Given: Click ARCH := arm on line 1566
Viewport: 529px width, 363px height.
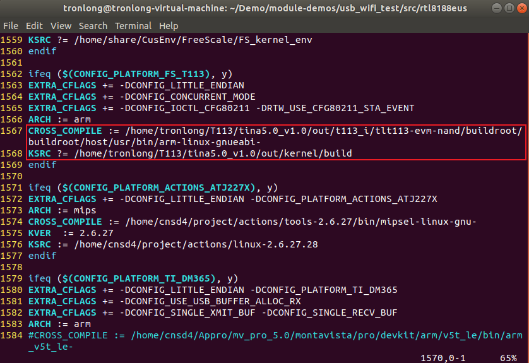Looking at the screenshot, I should tap(59, 119).
